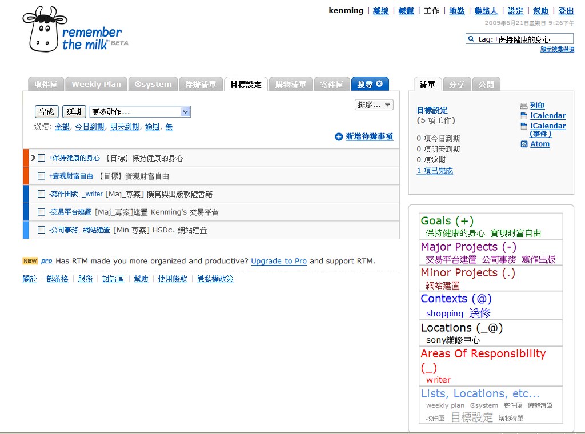The image size is (585, 434).
Task: Close the 搜尋 search tab with X icon
Action: point(379,83)
